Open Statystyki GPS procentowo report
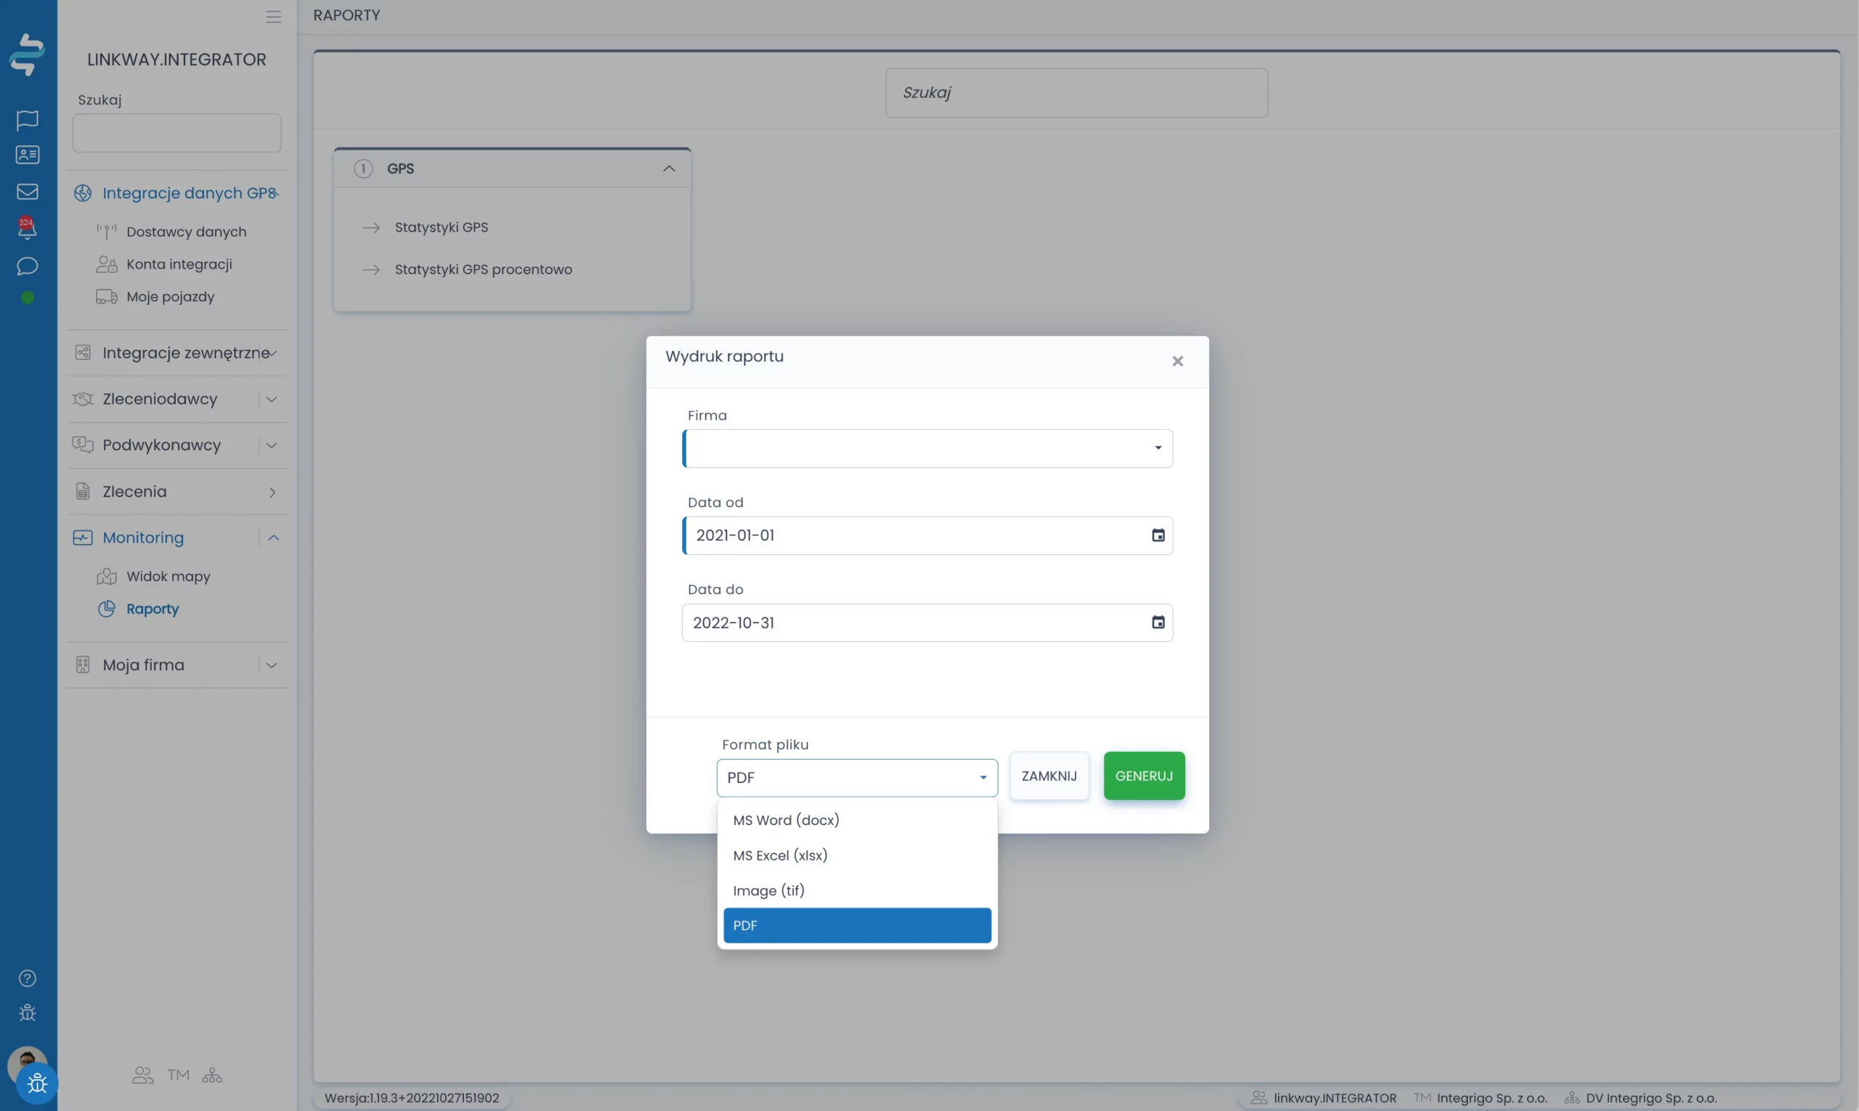The height and width of the screenshot is (1111, 1859). tap(483, 269)
